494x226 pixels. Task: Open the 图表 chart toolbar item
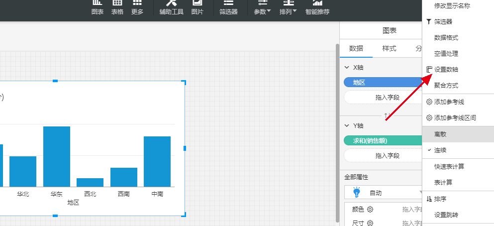(98, 8)
